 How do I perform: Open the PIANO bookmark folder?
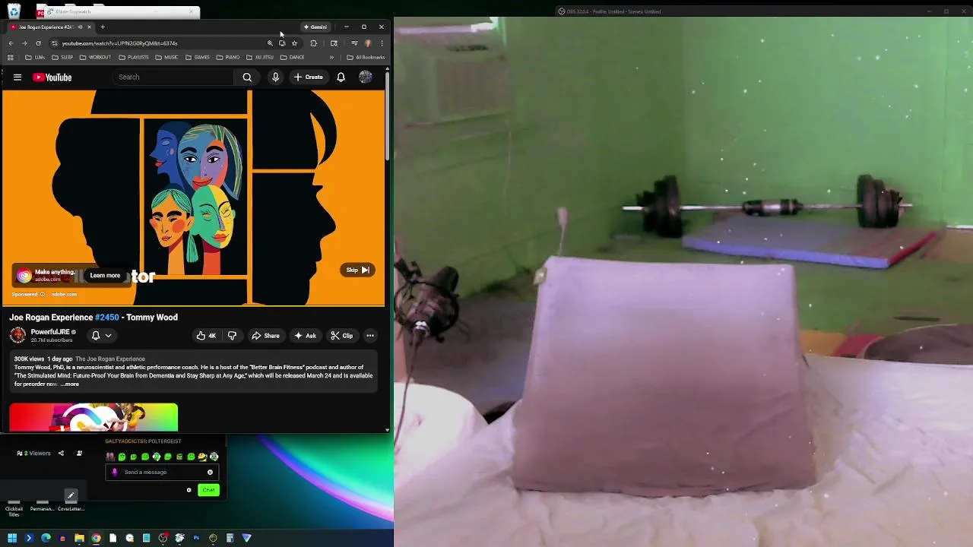click(x=228, y=57)
